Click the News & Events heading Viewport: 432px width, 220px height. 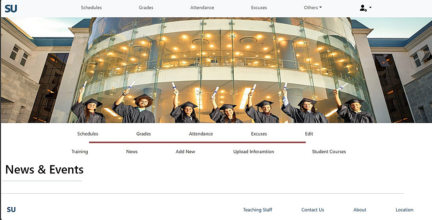point(44,170)
